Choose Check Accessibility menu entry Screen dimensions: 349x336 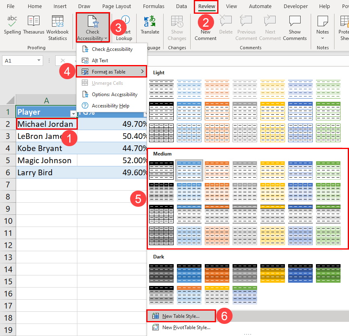click(112, 49)
